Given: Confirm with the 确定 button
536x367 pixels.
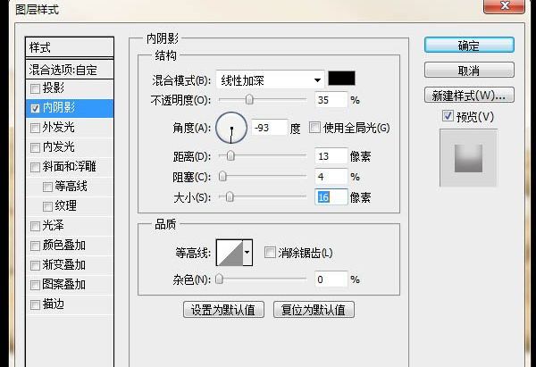Looking at the screenshot, I should (469, 45).
